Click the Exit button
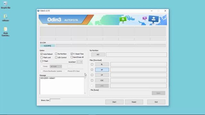Image resolution: width=205 pixels, height=115 pixels. pos(156,102)
